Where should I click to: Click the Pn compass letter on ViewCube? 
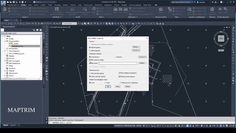(x=221, y=32)
